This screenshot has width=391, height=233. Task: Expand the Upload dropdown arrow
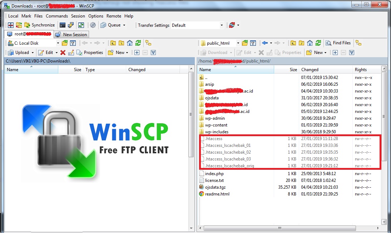coord(33,53)
